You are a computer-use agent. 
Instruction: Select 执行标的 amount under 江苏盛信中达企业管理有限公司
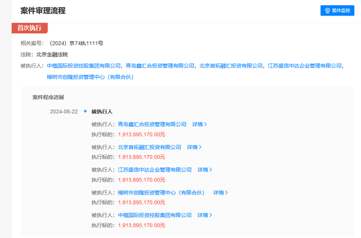click(x=142, y=180)
